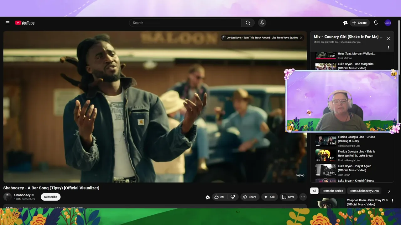Open Shaboozey channel avatar
Screen dimensions: 401x225
(x=8, y=197)
